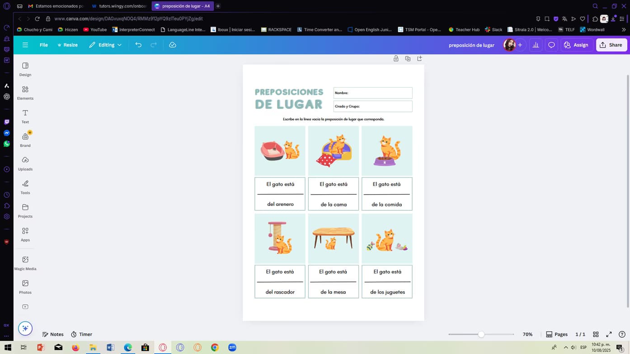Open the Magic Media panel

tap(25, 262)
